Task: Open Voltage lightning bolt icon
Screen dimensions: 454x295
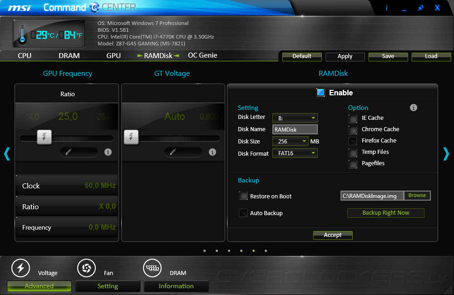Action: [x=20, y=268]
